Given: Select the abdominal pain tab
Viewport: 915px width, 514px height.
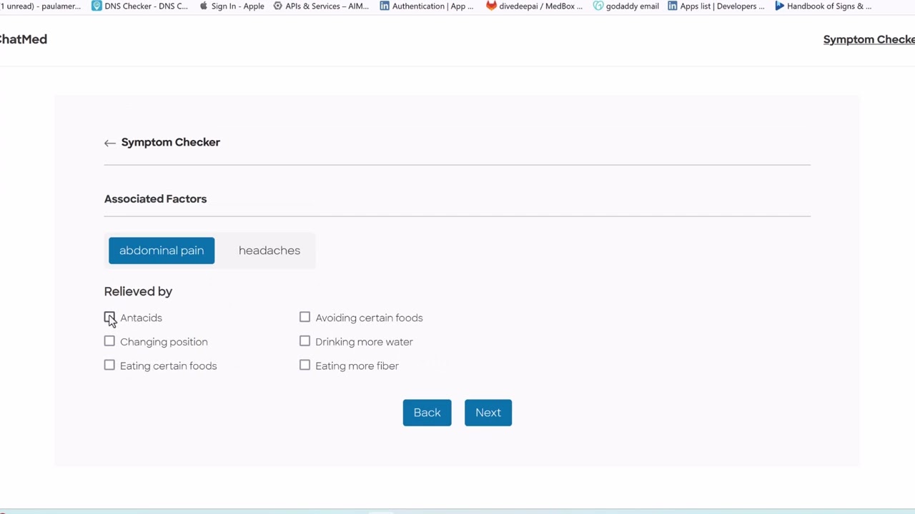Looking at the screenshot, I should coord(162,251).
